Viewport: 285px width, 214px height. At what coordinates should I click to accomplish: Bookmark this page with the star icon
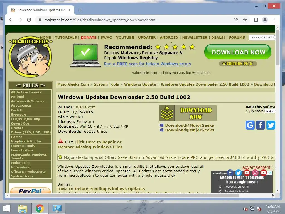coord(245,20)
